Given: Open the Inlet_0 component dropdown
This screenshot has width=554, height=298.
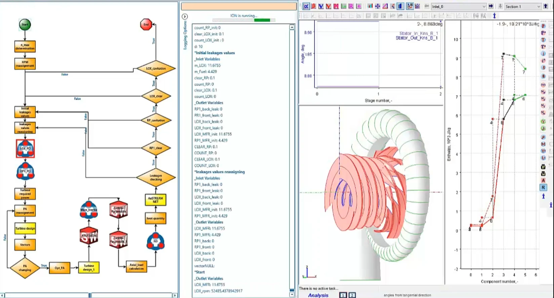Looking at the screenshot, I should point(484,6).
